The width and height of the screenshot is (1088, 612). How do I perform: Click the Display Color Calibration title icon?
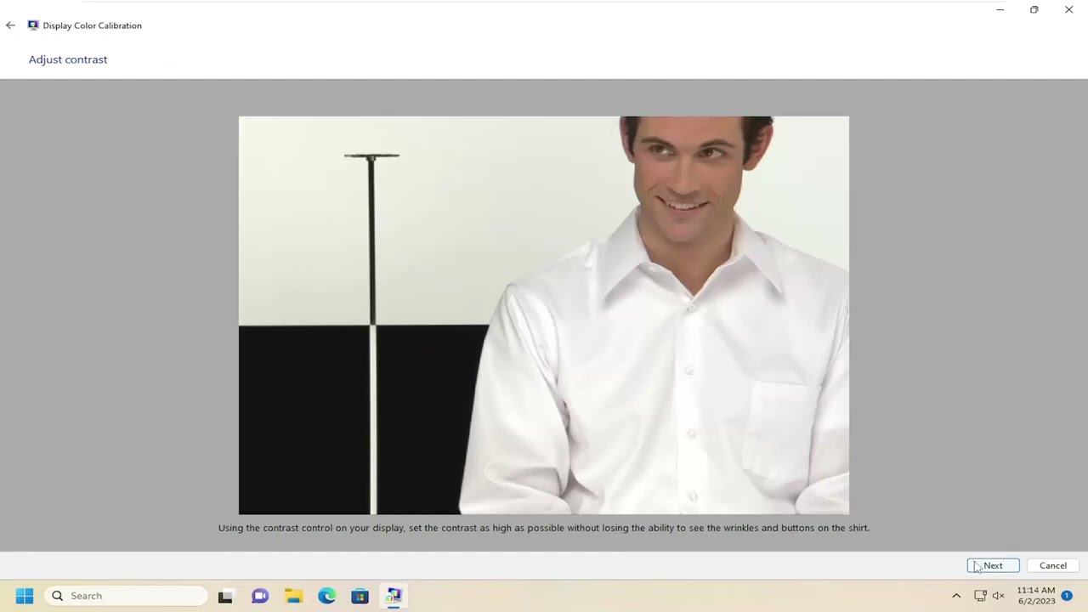tap(33, 25)
